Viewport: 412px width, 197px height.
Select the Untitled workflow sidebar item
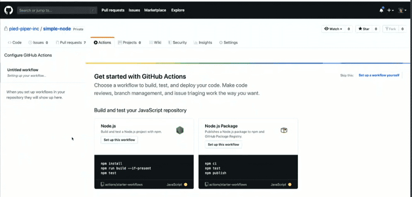(43, 73)
